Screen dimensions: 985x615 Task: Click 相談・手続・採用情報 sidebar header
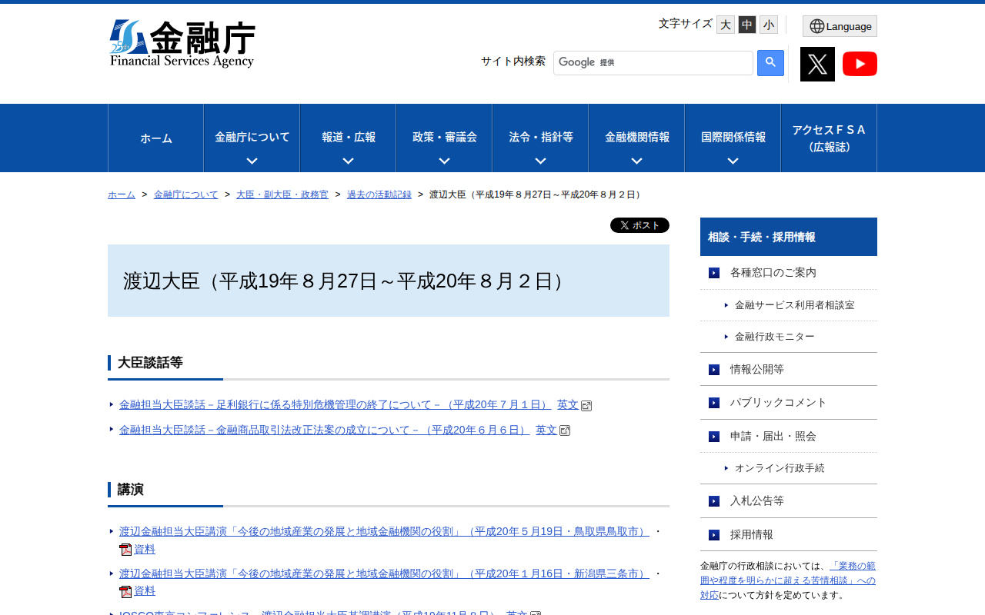[x=789, y=237]
